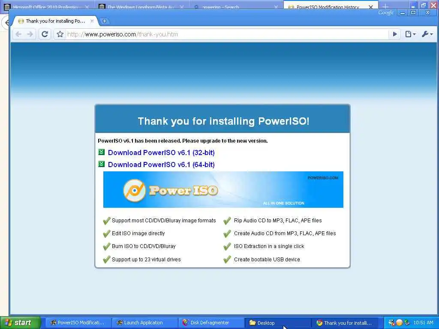The width and height of the screenshot is (439, 329).
Task: Download PowerISO v6.1 (64-bit) link
Action: [161, 165]
